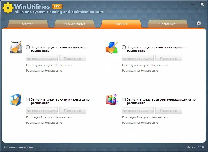The width and height of the screenshot is (208, 152).
Task: Click the disk cleaner broom icon
Action: click(x=16, y=47)
